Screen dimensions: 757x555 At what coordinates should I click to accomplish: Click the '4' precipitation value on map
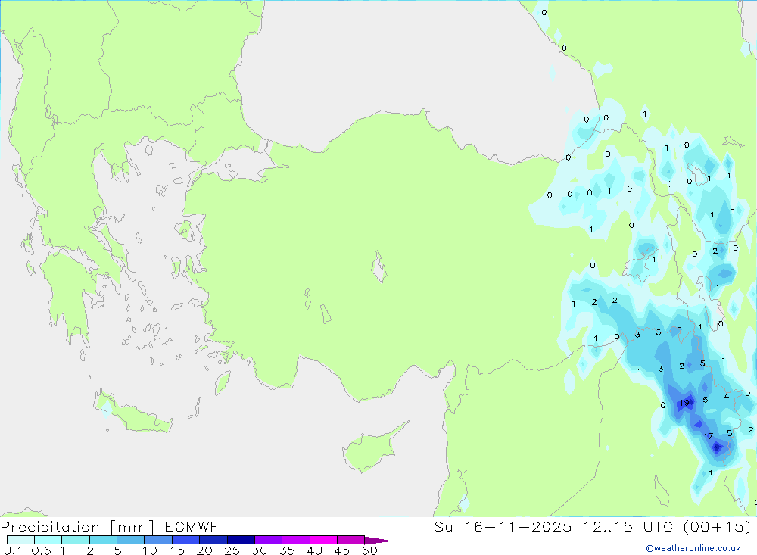click(x=727, y=397)
